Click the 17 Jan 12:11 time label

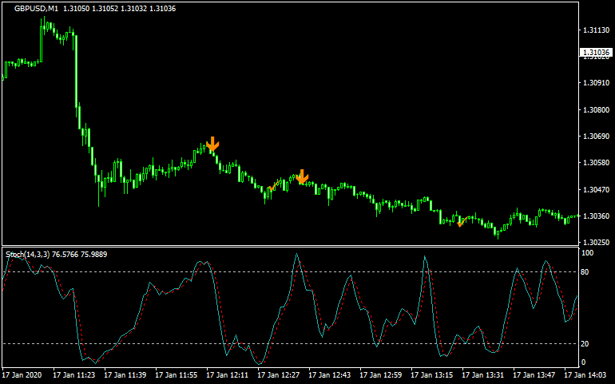point(228,375)
